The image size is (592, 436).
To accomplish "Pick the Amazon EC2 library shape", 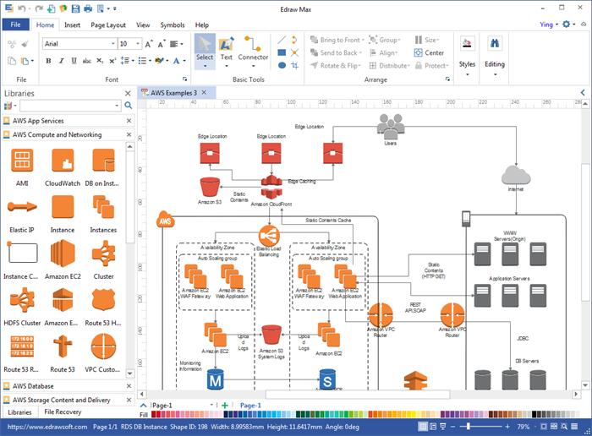I will (63, 253).
